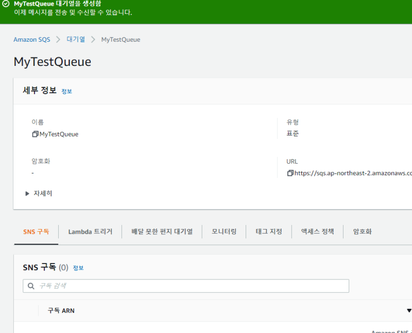412x333 pixels.
Task: Click into the 구독 검색 search field
Action: click(191, 286)
